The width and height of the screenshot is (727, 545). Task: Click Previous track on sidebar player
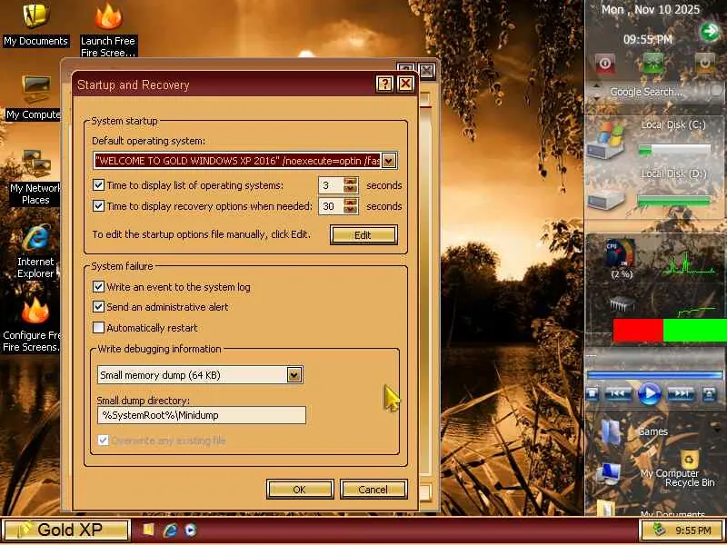click(618, 394)
